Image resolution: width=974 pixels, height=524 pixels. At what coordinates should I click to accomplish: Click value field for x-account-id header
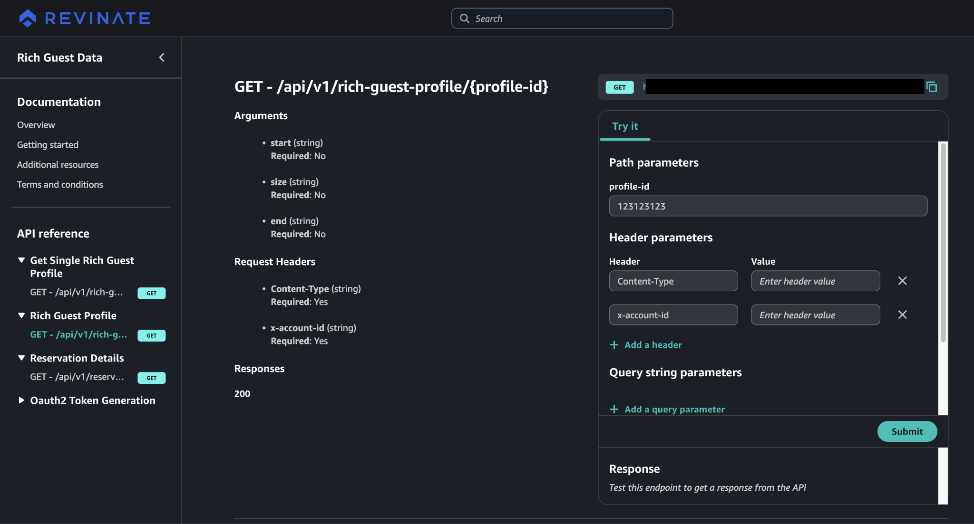pyautogui.click(x=816, y=314)
